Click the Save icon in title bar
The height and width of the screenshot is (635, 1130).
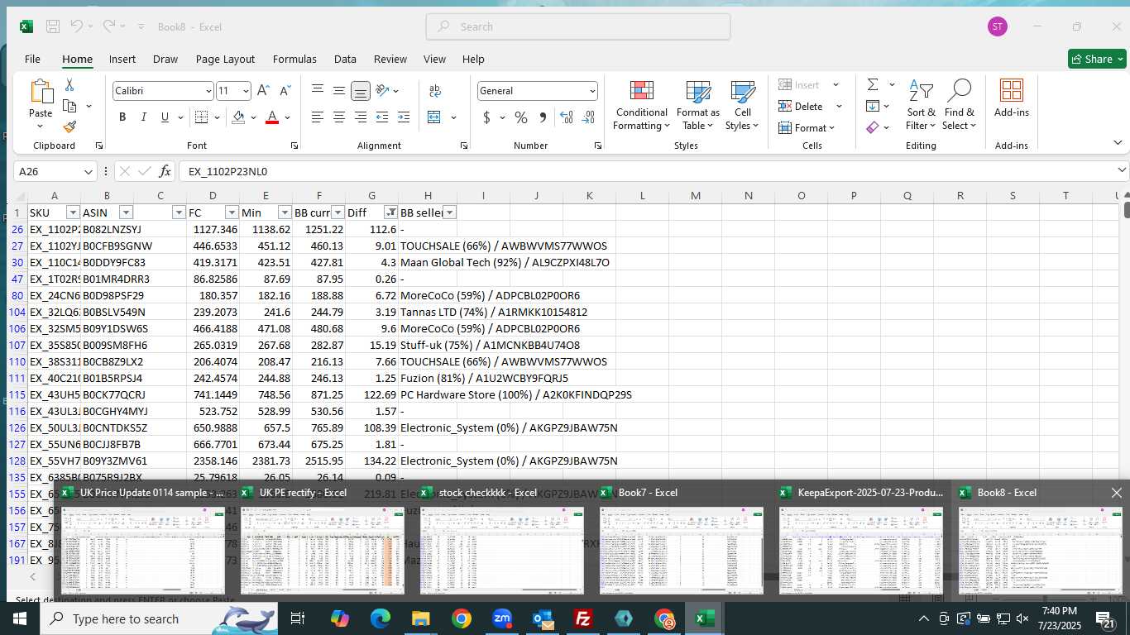pos(53,26)
